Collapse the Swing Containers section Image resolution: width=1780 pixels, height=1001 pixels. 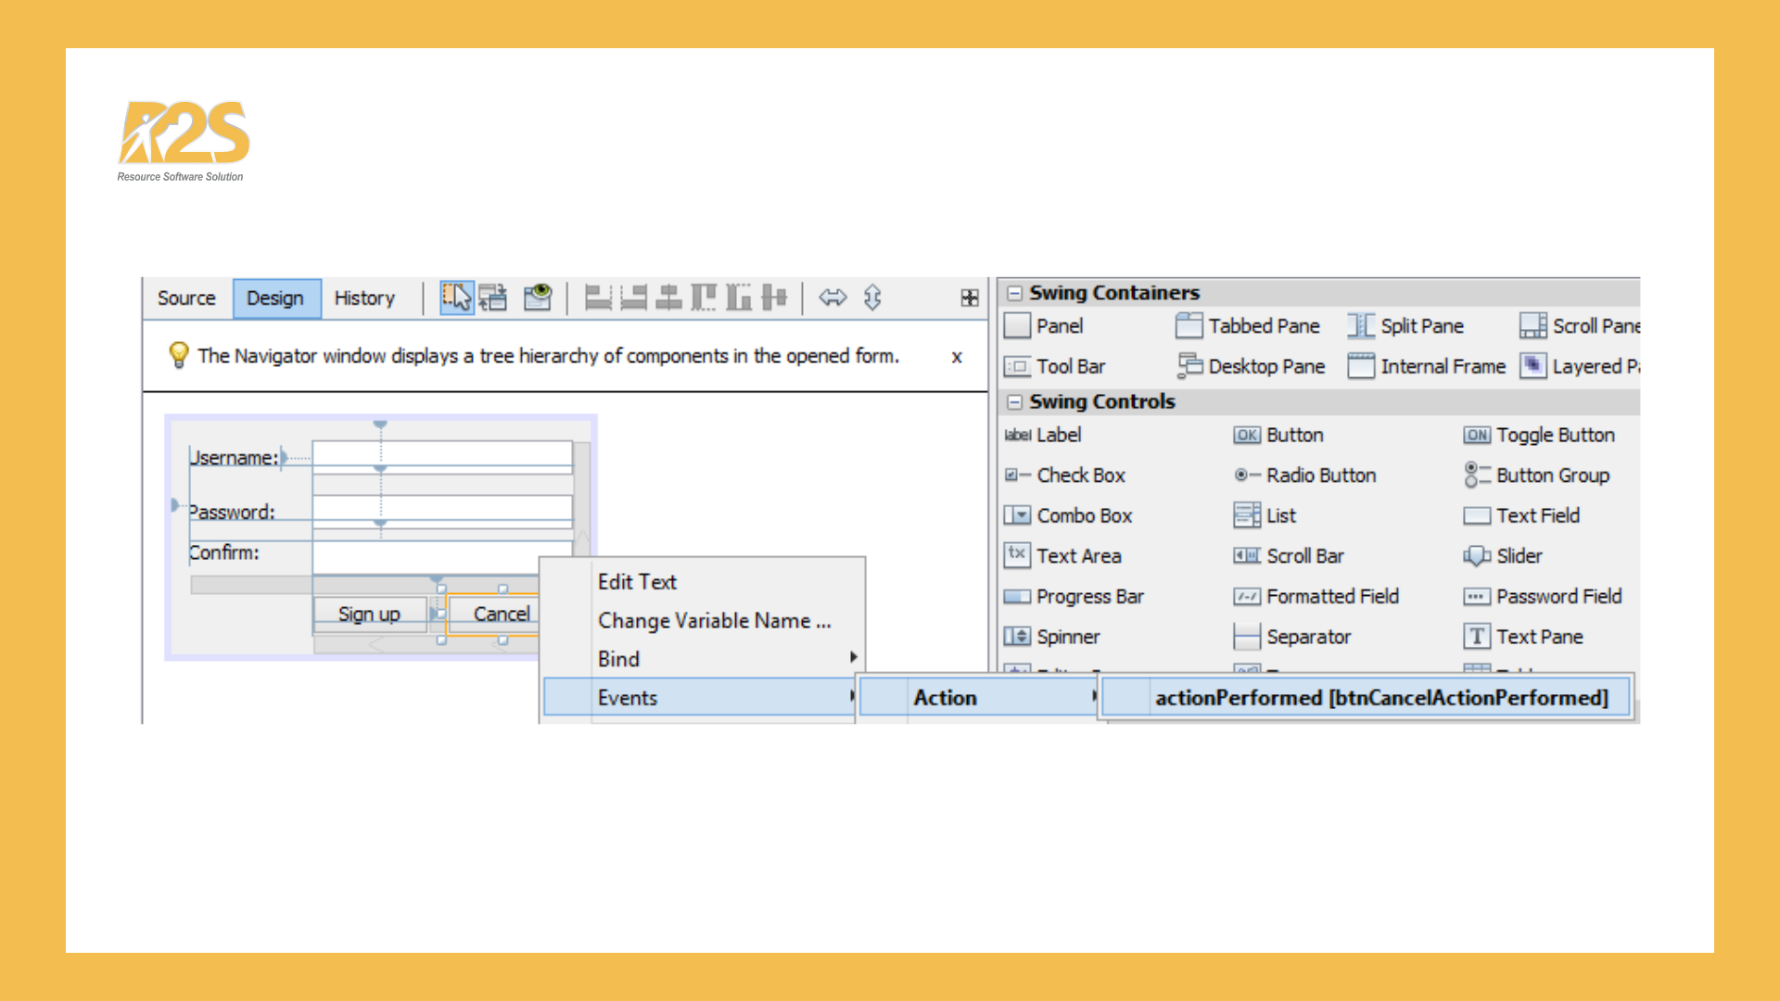pos(1015,293)
